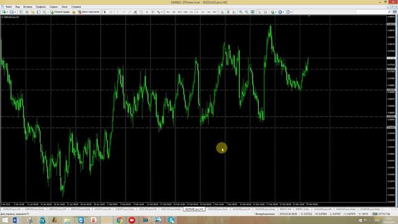The image size is (398, 224).
Task: Open the Strategy Tester icon
Action: (45, 12)
